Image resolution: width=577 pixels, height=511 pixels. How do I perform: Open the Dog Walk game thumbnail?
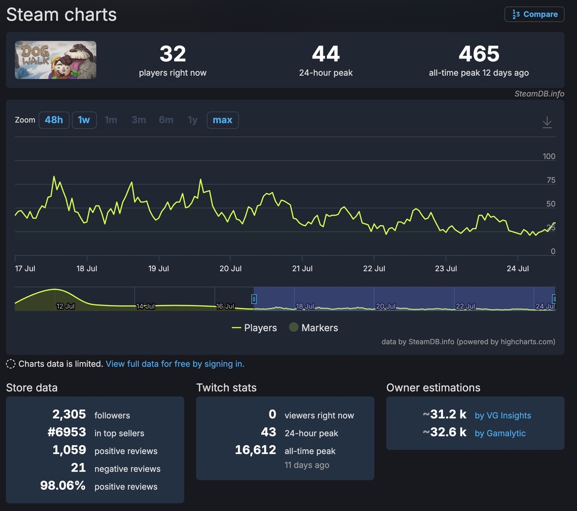point(55,60)
